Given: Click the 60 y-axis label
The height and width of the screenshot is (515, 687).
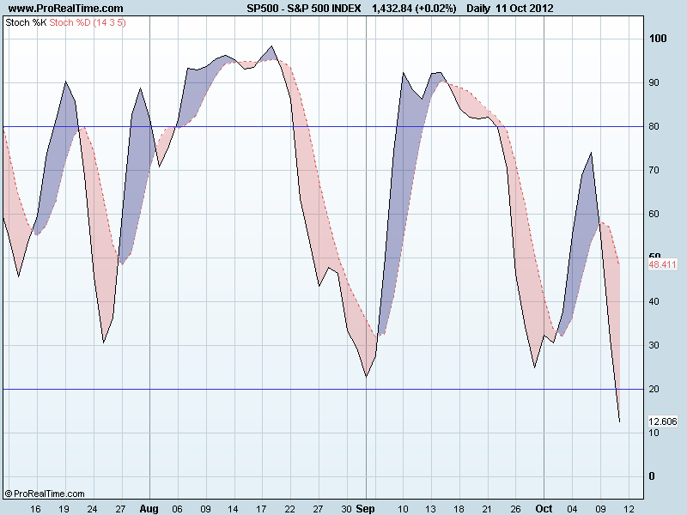Looking at the screenshot, I should pos(654,214).
